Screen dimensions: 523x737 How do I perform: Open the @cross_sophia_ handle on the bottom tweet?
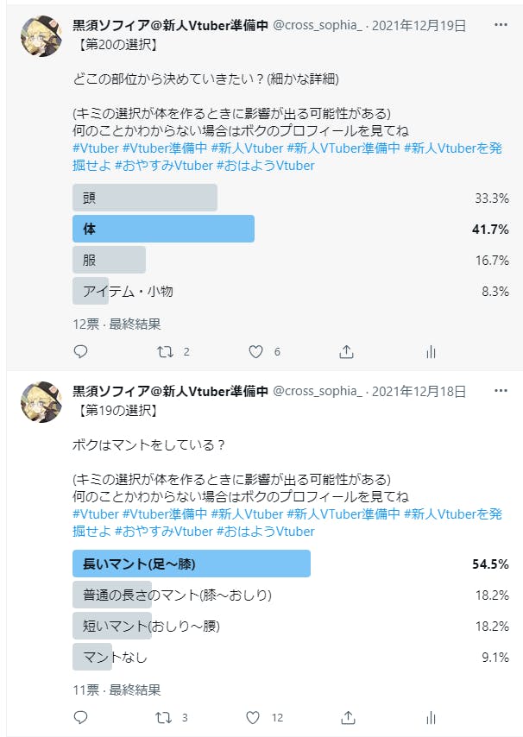[x=318, y=392]
